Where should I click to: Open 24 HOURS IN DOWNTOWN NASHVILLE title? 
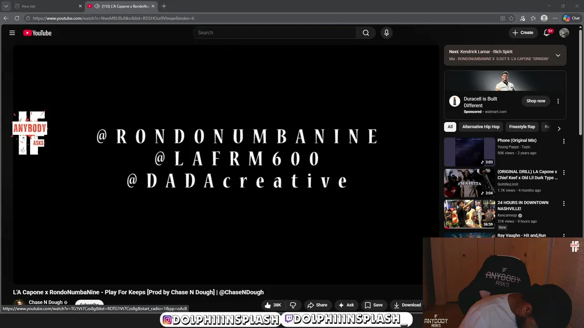pos(523,205)
